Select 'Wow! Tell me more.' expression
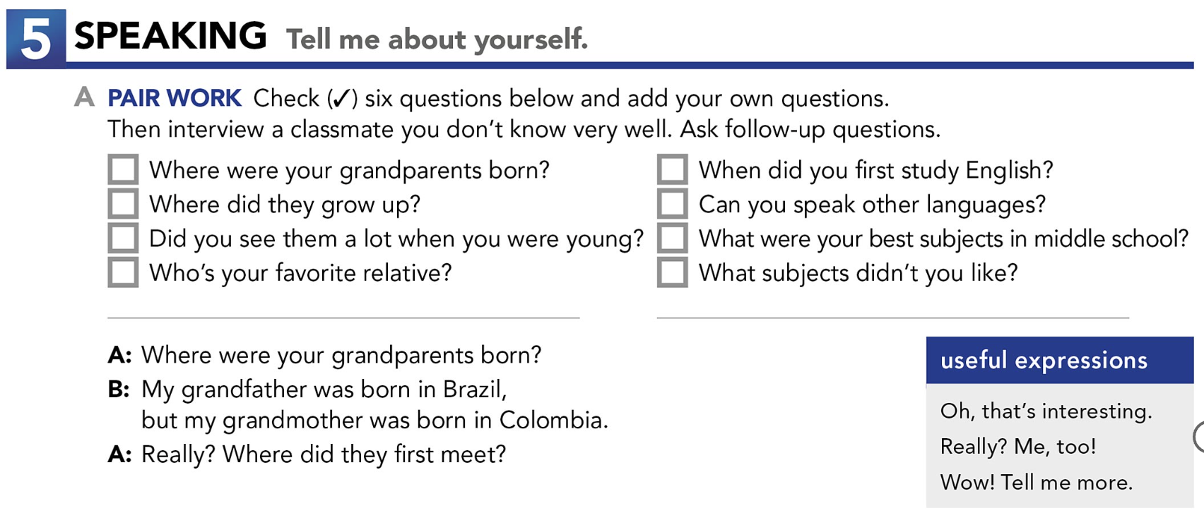 coord(1037,482)
